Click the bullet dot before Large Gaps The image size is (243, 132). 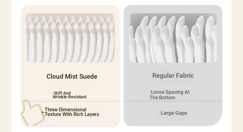coord(160,113)
